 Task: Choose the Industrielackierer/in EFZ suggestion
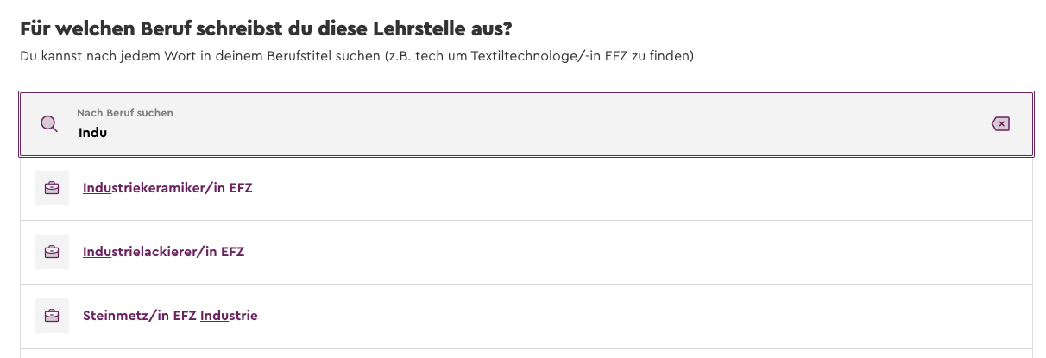click(x=164, y=252)
